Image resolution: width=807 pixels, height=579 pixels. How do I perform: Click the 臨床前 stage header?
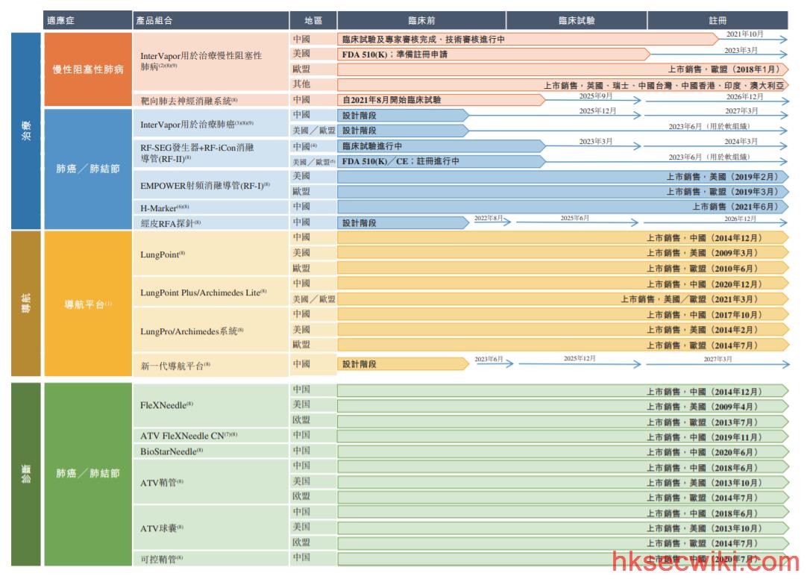[x=421, y=21]
